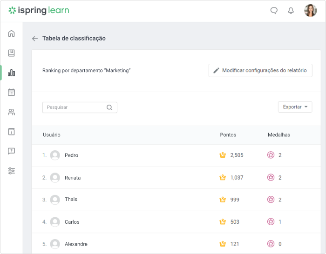
Task: Click into the Pesquisar search field
Action: [x=75, y=107]
